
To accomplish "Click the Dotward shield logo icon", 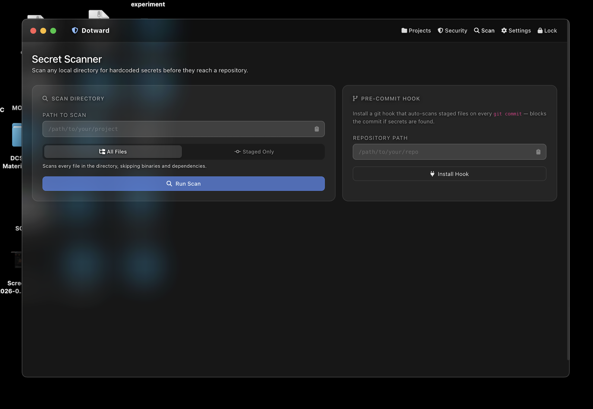I will pyautogui.click(x=75, y=30).
